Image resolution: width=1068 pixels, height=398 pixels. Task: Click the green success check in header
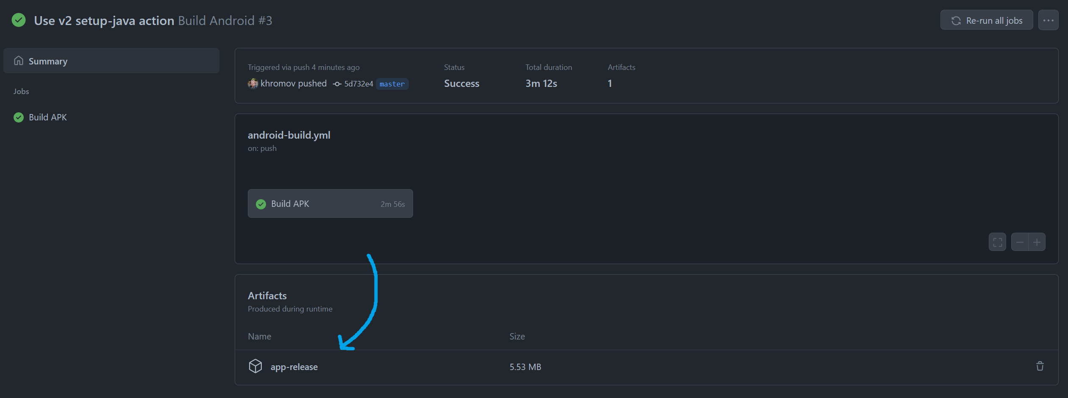pyautogui.click(x=19, y=20)
